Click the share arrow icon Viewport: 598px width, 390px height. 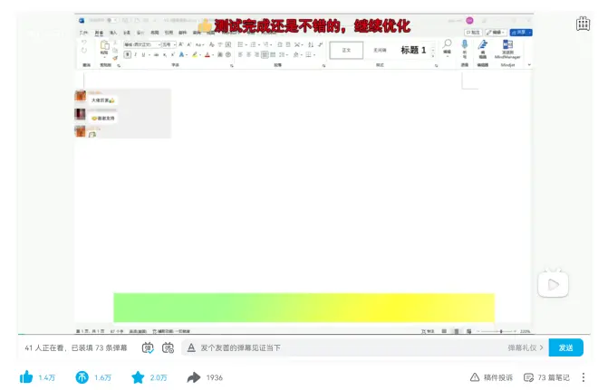194,377
